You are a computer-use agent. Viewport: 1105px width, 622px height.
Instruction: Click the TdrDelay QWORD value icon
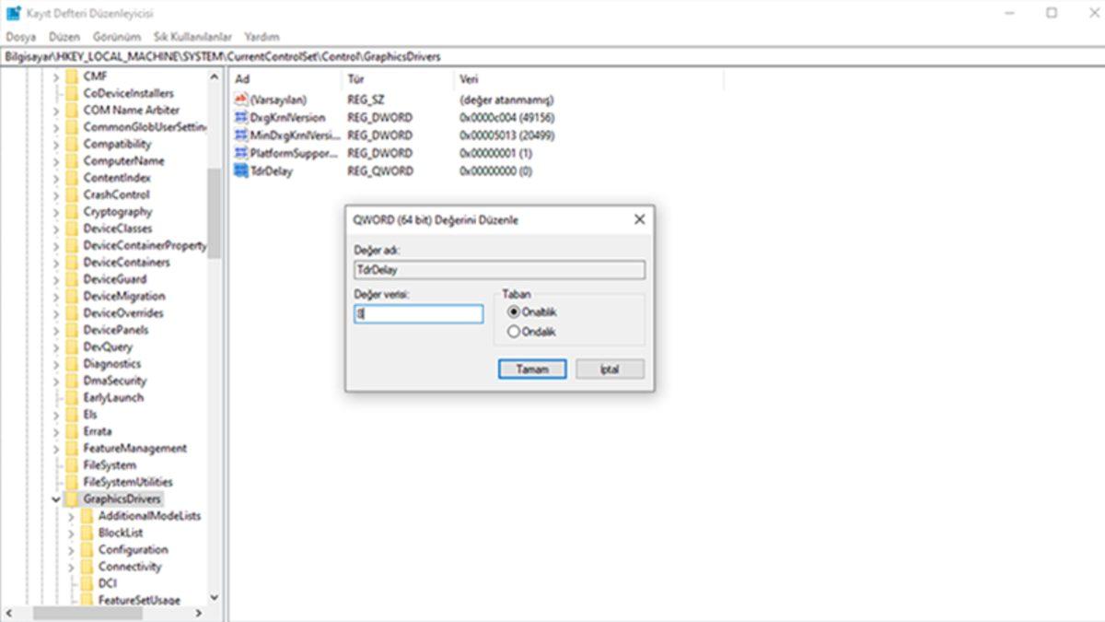[x=242, y=171]
